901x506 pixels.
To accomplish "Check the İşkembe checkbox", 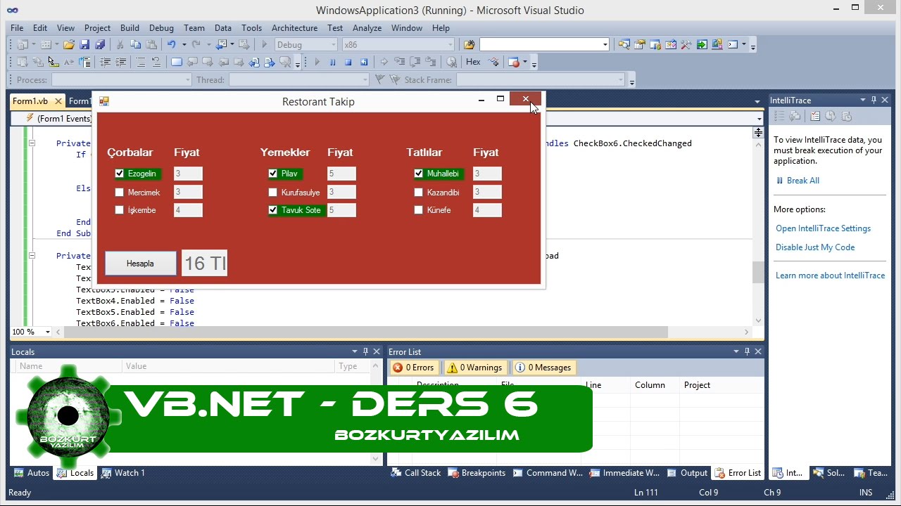I will (119, 210).
